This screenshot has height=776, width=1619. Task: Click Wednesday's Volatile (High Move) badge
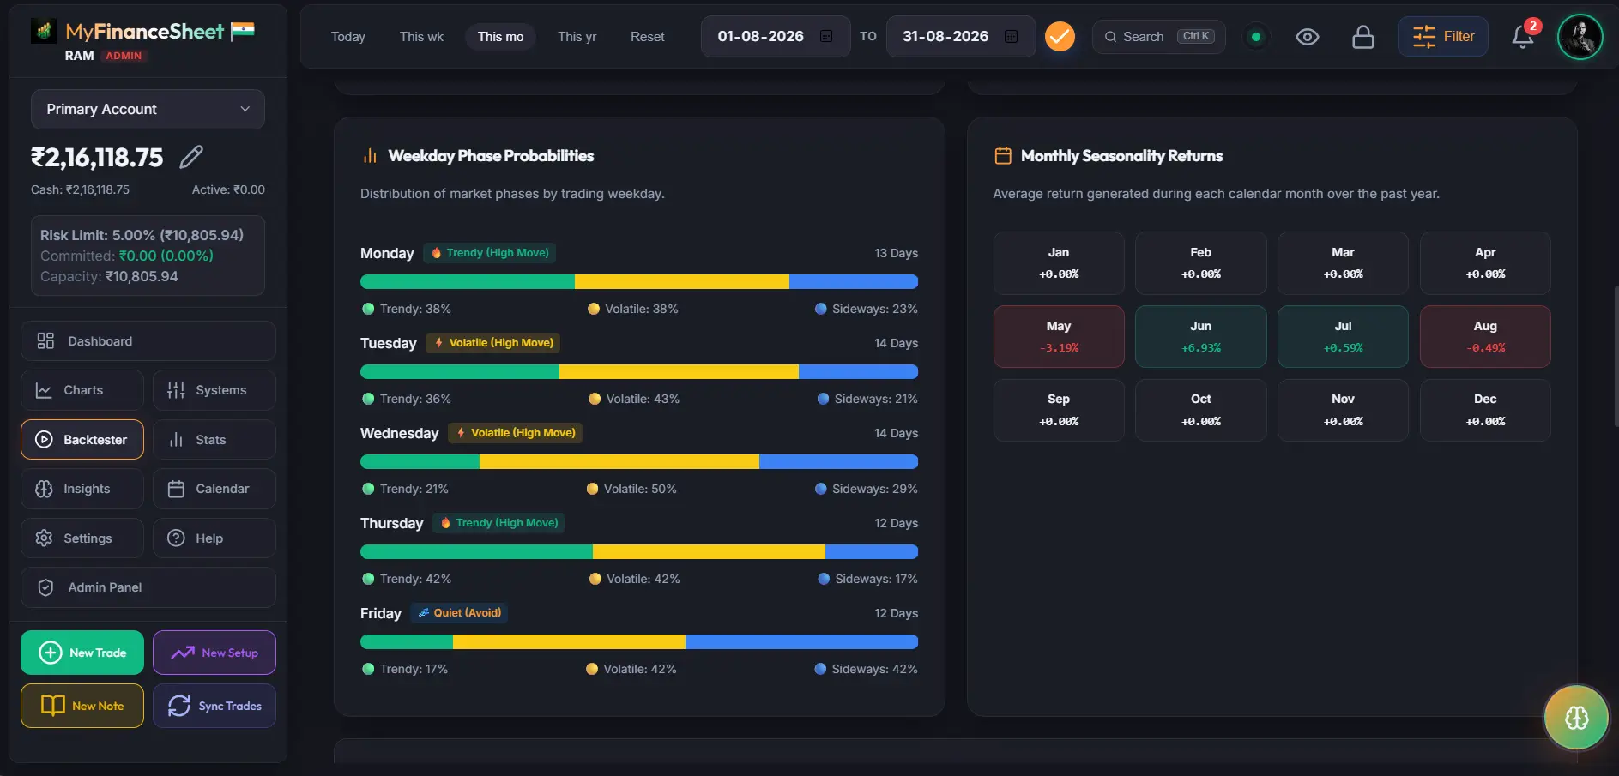click(x=515, y=433)
